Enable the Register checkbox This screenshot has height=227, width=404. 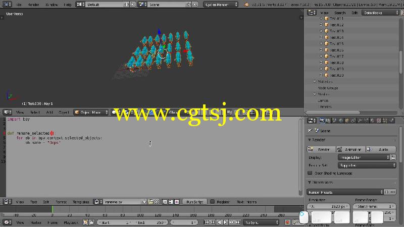(x=212, y=201)
